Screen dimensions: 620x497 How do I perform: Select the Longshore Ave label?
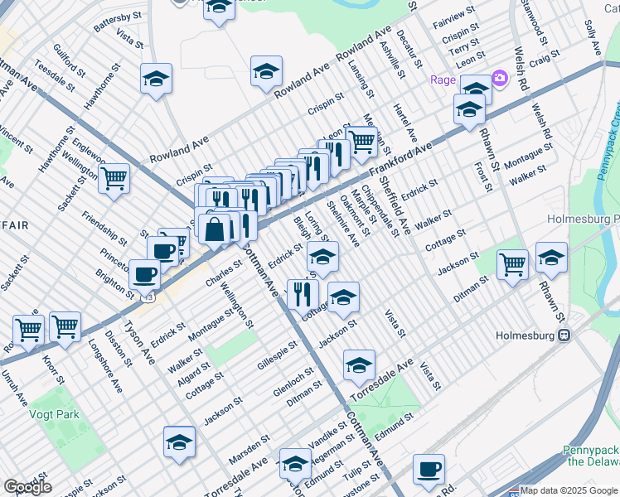pyautogui.click(x=104, y=366)
